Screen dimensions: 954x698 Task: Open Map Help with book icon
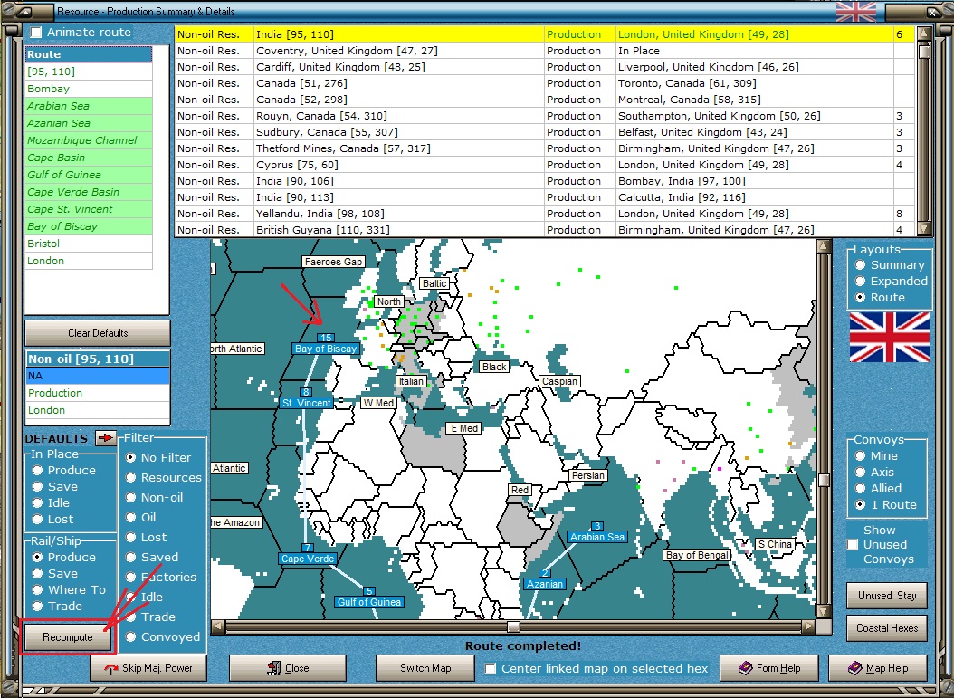[x=878, y=668]
